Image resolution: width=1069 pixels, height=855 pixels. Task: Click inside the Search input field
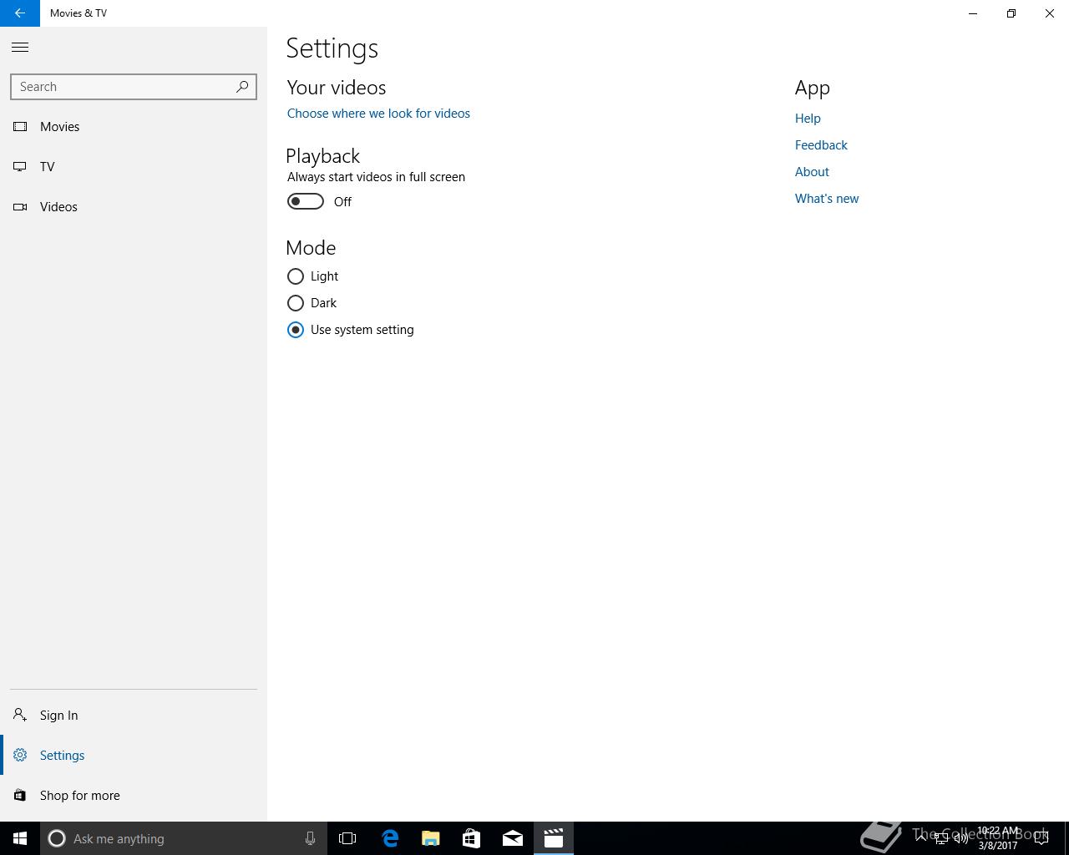(x=121, y=87)
